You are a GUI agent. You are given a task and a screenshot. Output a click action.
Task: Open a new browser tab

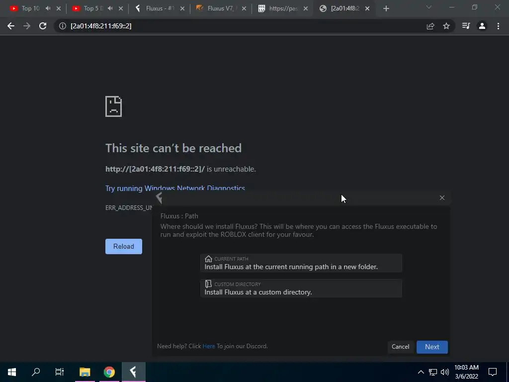(x=386, y=8)
